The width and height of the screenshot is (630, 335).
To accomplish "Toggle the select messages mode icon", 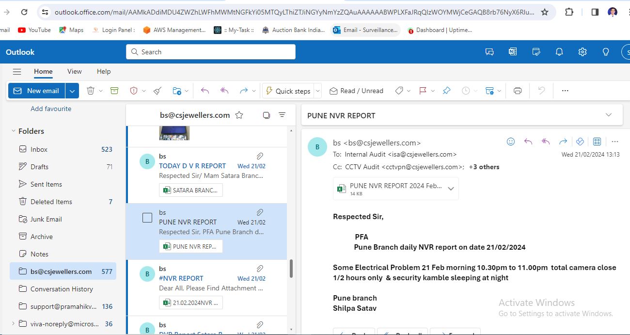I will click(266, 115).
